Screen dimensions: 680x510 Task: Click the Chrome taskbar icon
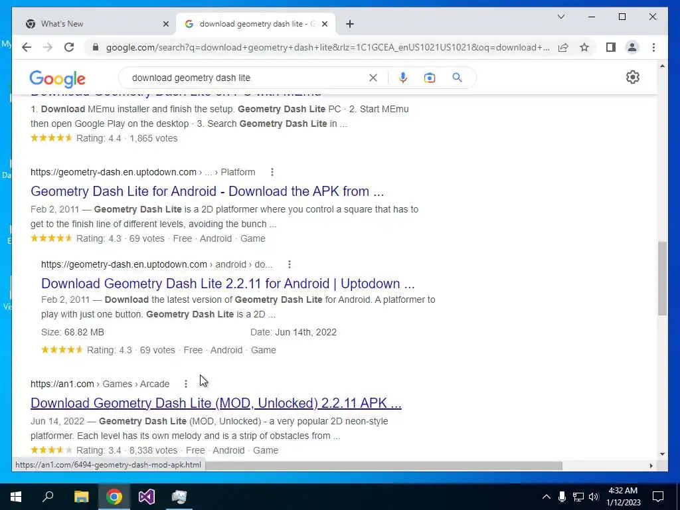pos(114,497)
